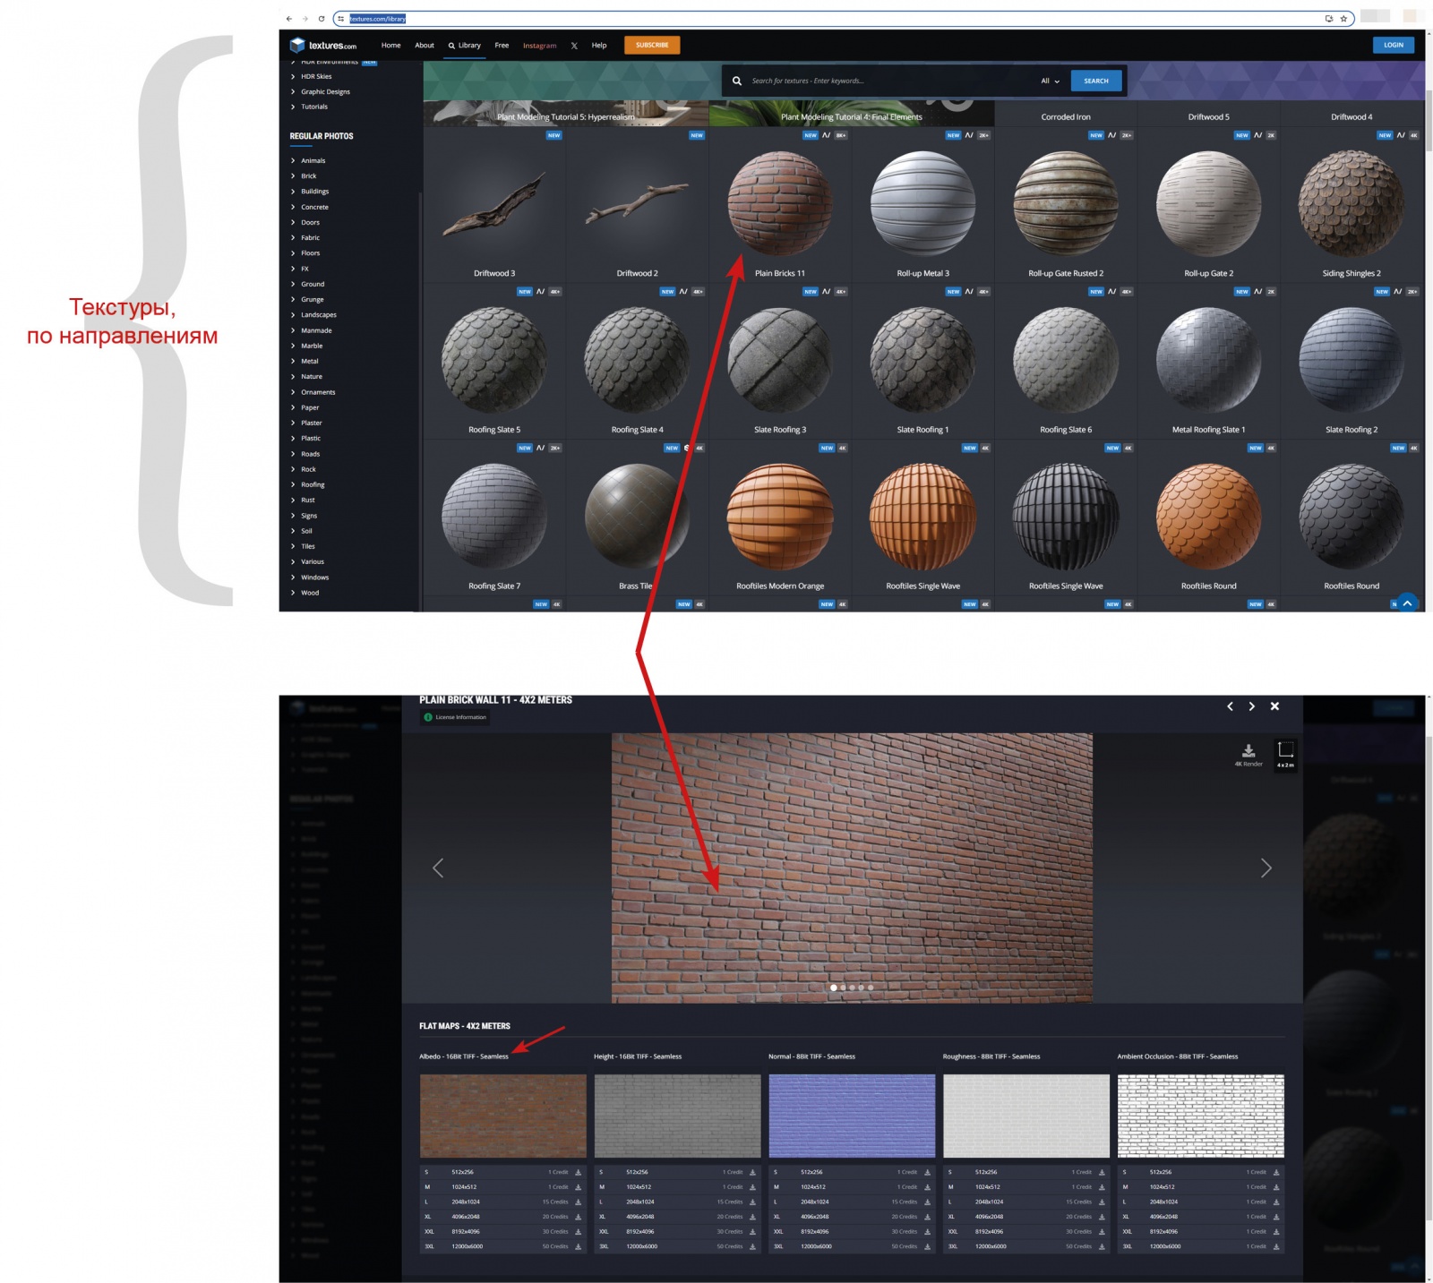Download Albedo map at 12000x6000 size
This screenshot has height=1283, width=1433.
click(x=578, y=1246)
